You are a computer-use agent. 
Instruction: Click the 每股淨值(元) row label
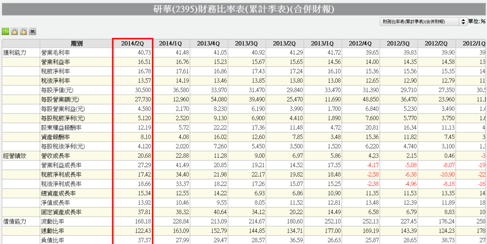coord(57,90)
